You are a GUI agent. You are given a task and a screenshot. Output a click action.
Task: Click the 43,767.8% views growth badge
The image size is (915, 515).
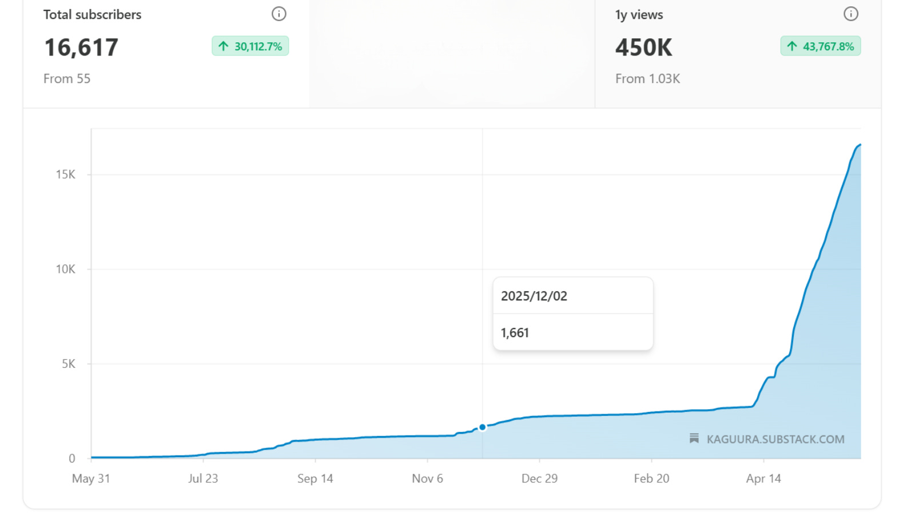point(821,46)
